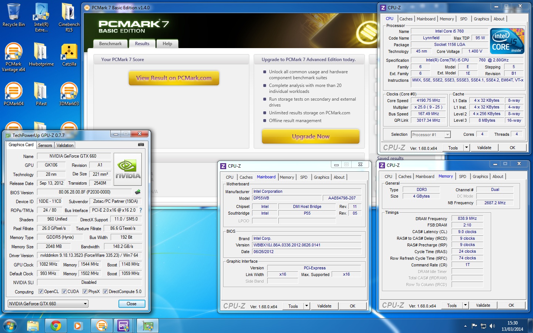Click OK in the Mainboard CPU-Z window
The width and height of the screenshot is (533, 333).
click(353, 306)
